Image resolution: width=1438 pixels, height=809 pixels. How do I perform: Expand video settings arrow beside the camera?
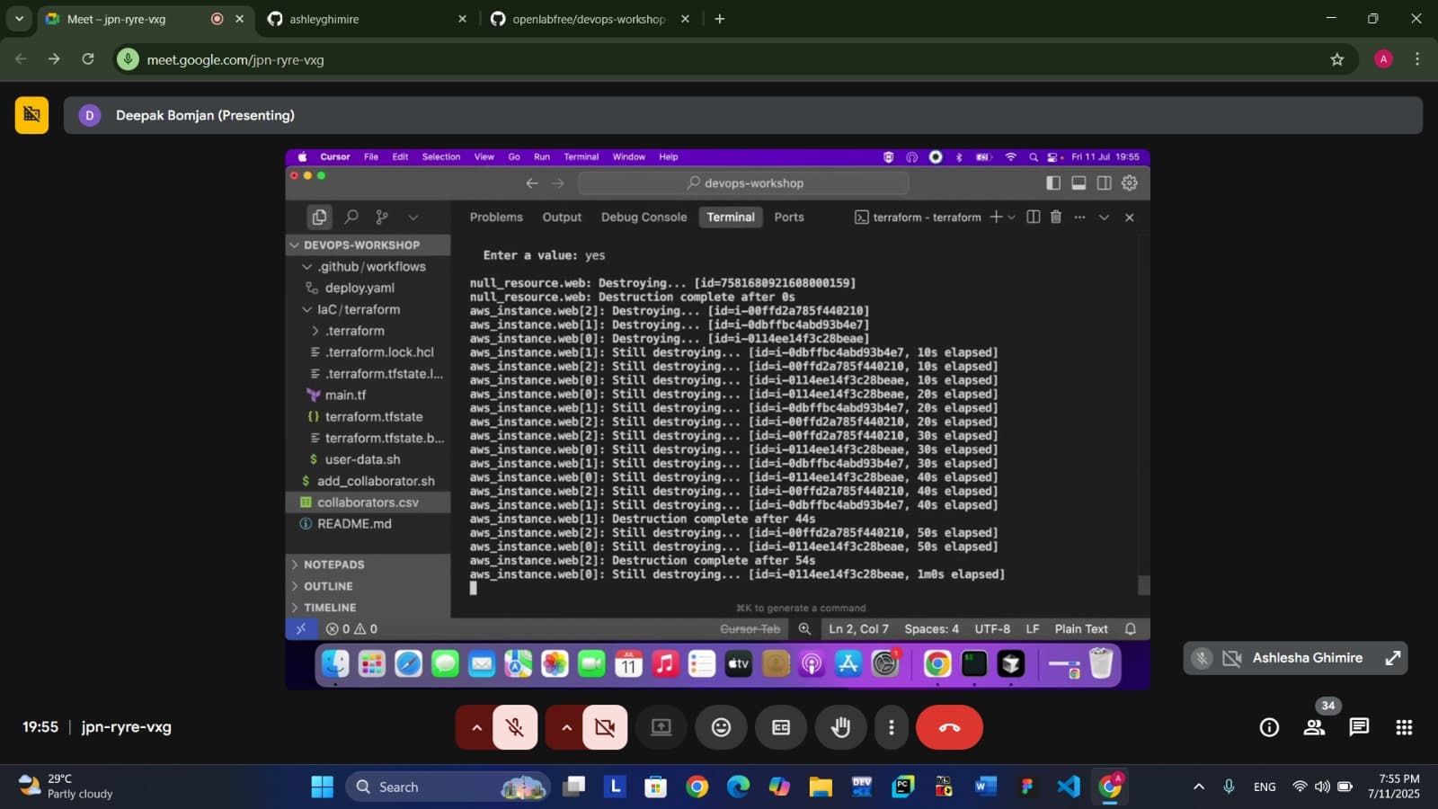[x=566, y=727]
